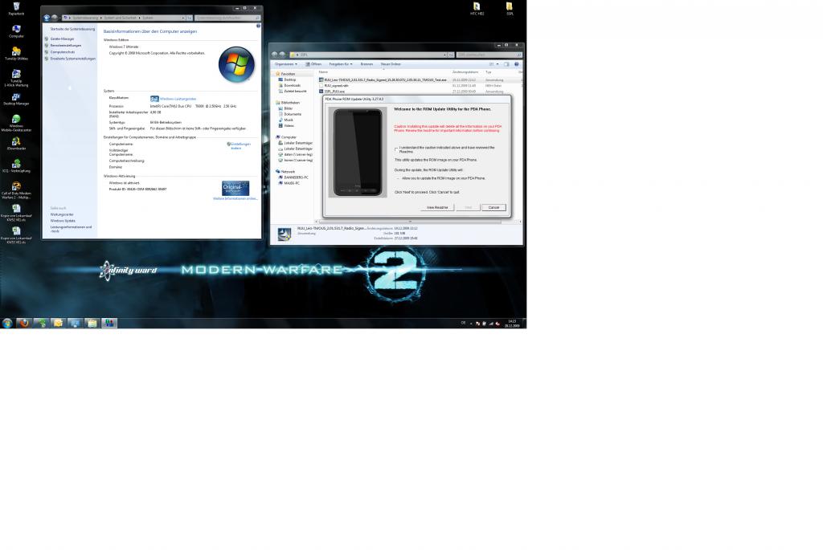823x550 pixels.
Task: Click the Einstellungen ändern link
Action: pyautogui.click(x=240, y=146)
